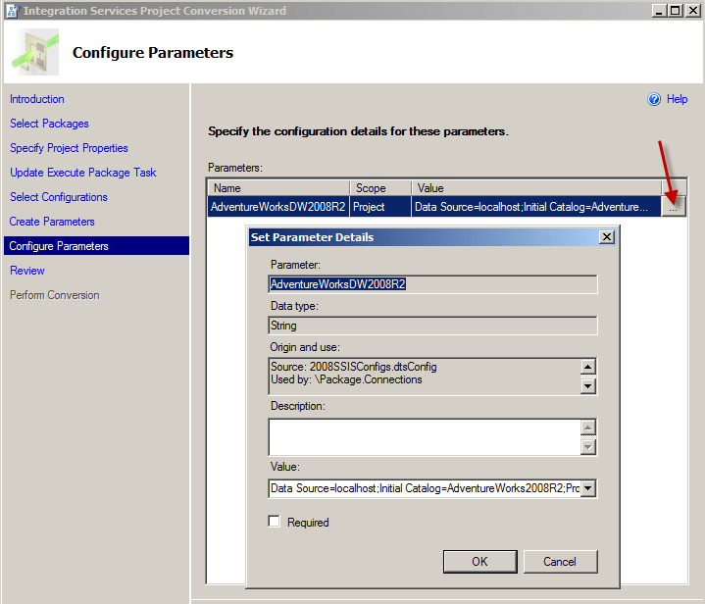Expand the Value combo box dropdown arrow
This screenshot has width=705, height=604.
click(x=587, y=488)
